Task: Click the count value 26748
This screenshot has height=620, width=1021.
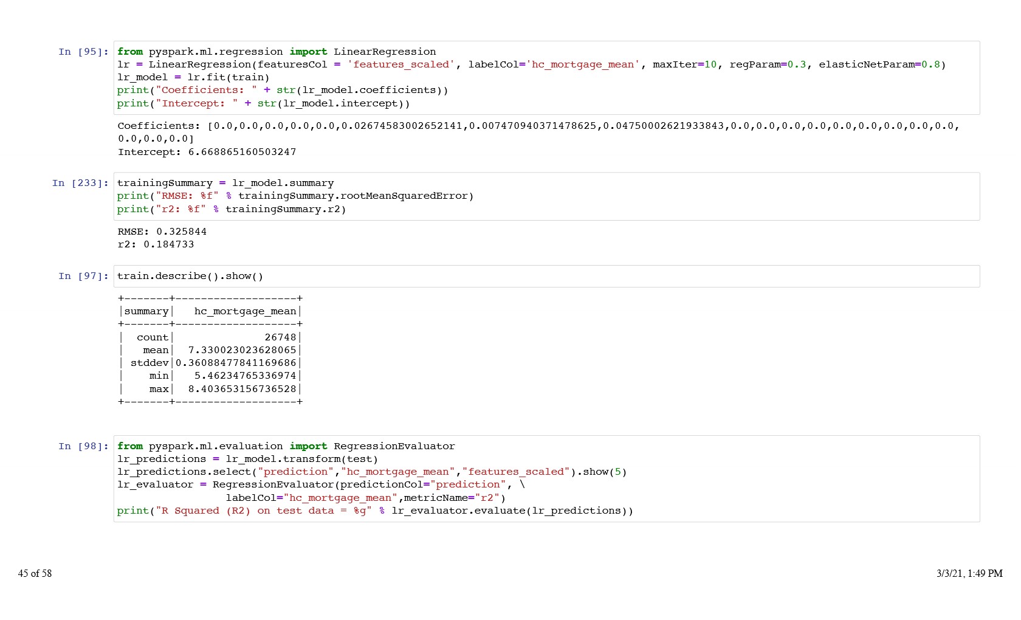Action: coord(280,337)
